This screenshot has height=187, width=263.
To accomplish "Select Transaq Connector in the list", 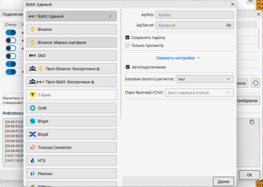I will (x=71, y=148).
